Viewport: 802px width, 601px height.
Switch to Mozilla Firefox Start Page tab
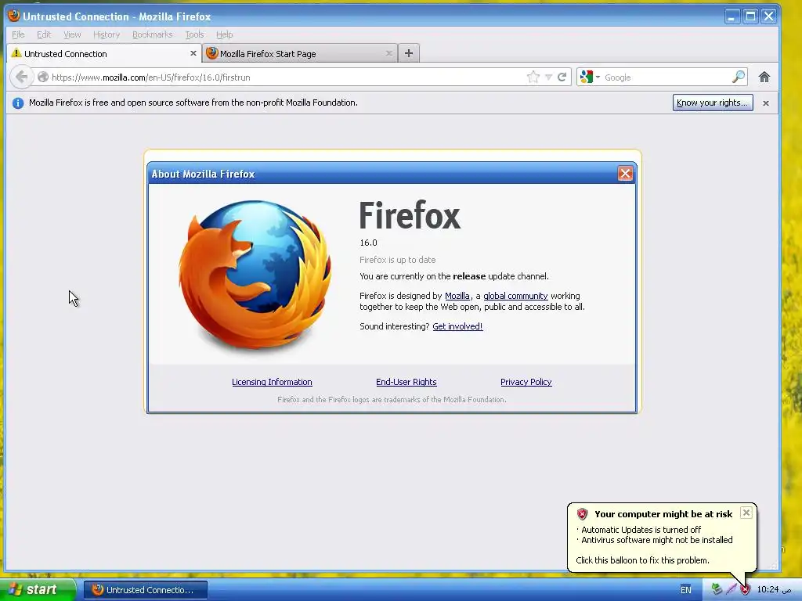300,53
